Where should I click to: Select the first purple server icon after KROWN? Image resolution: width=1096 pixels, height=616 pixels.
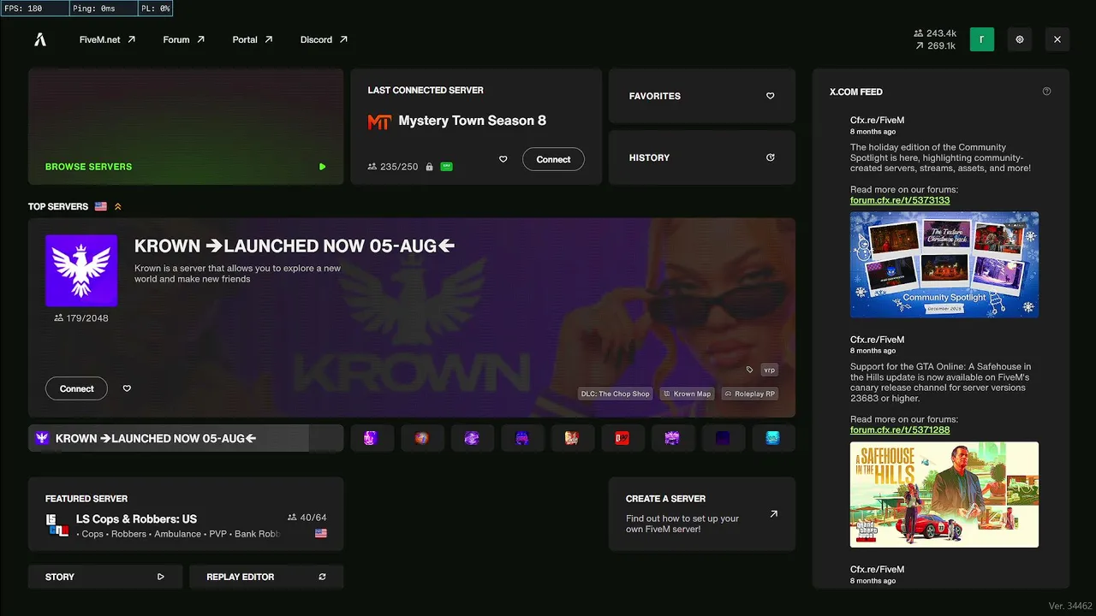(x=370, y=438)
